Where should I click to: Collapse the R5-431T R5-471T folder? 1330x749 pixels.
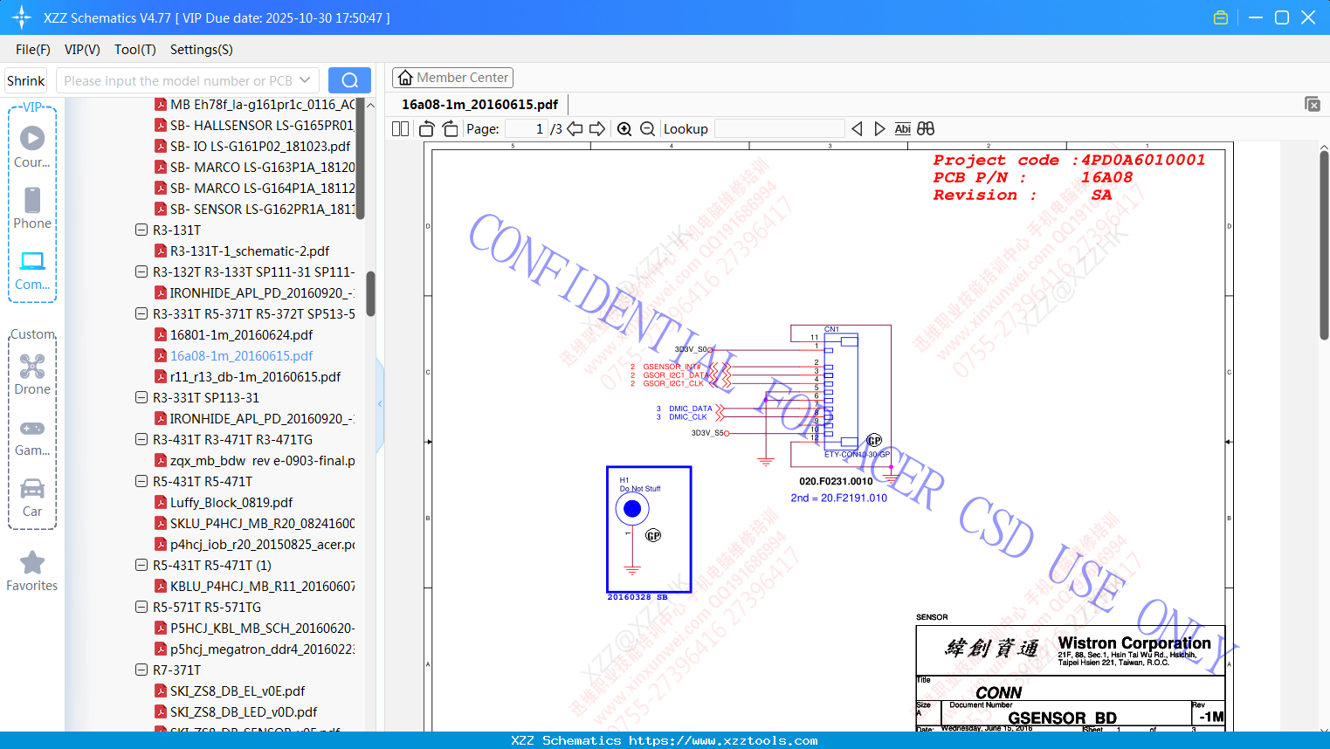pyautogui.click(x=141, y=481)
